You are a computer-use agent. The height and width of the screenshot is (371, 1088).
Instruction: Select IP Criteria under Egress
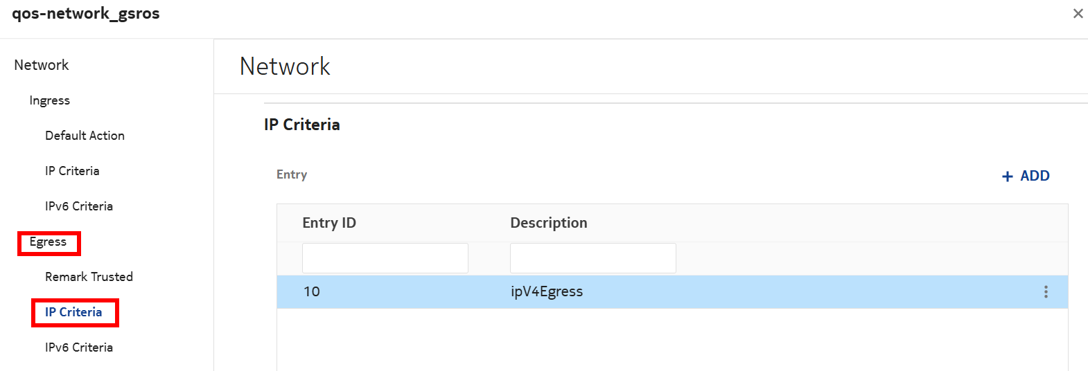pos(73,312)
